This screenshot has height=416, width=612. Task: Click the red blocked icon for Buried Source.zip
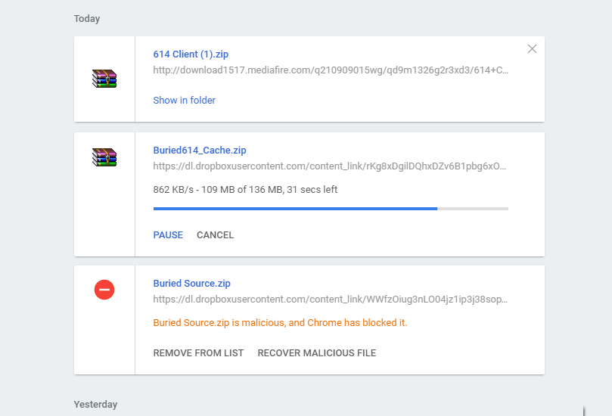(x=104, y=289)
